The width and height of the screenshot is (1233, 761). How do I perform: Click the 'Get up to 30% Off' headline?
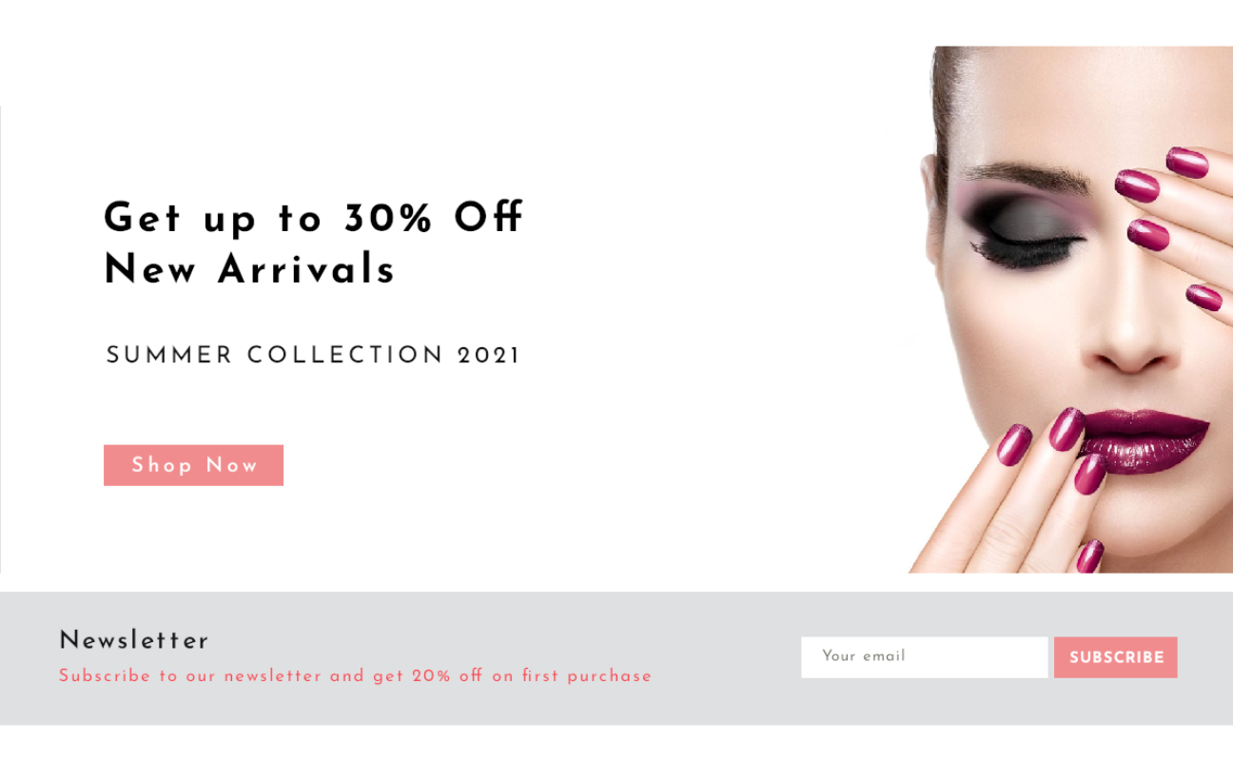(x=314, y=218)
